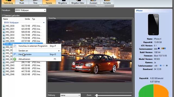
Task: Collapse the BMW Wallpaper group
Action: (44, 23)
